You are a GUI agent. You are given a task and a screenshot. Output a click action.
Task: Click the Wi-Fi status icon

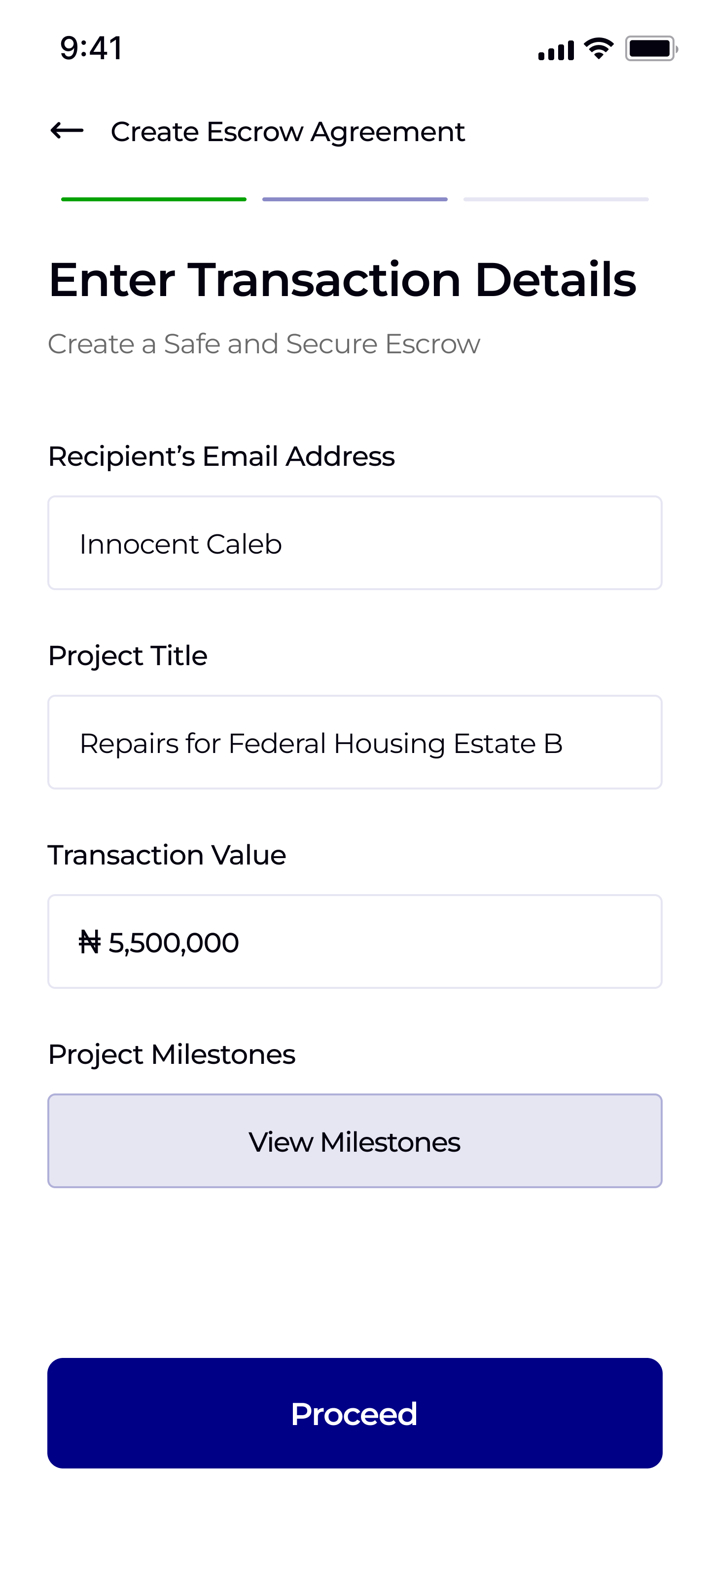[x=599, y=48]
